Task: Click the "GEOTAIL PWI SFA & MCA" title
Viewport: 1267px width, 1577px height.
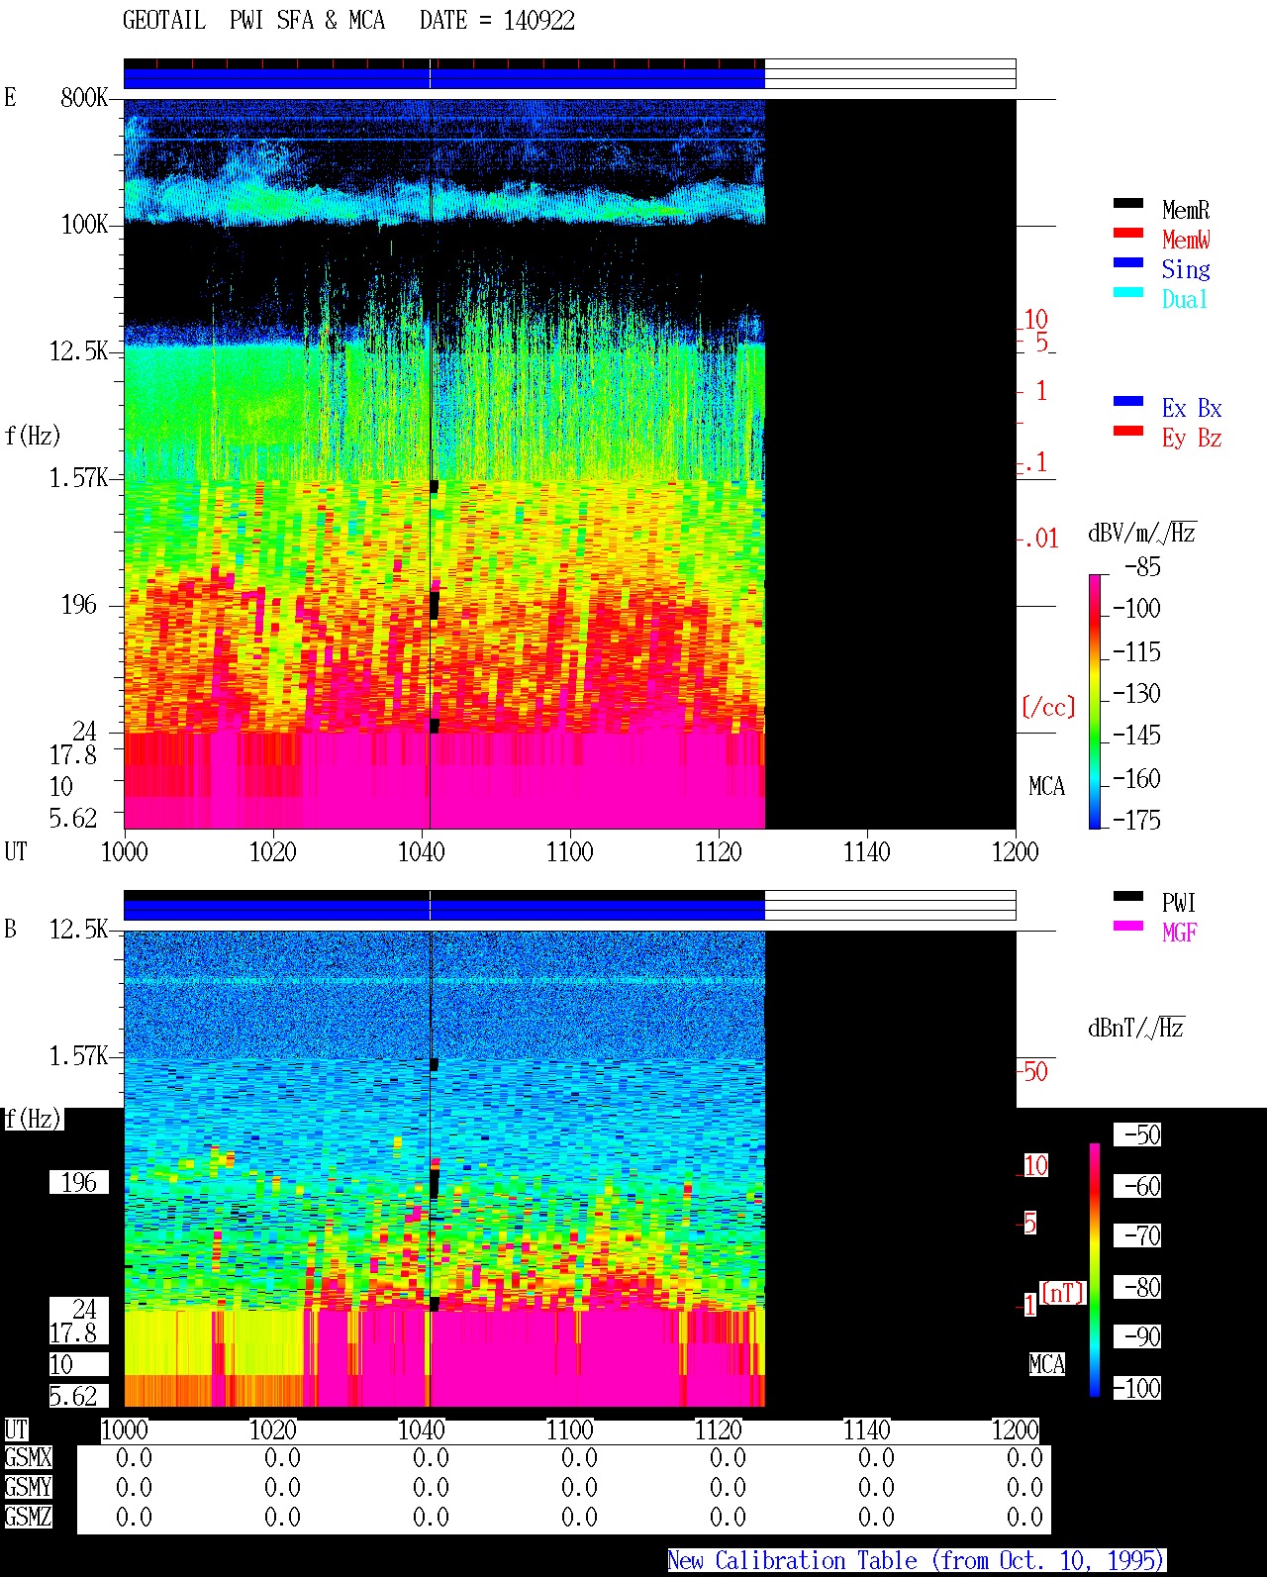Action: pyautogui.click(x=254, y=21)
